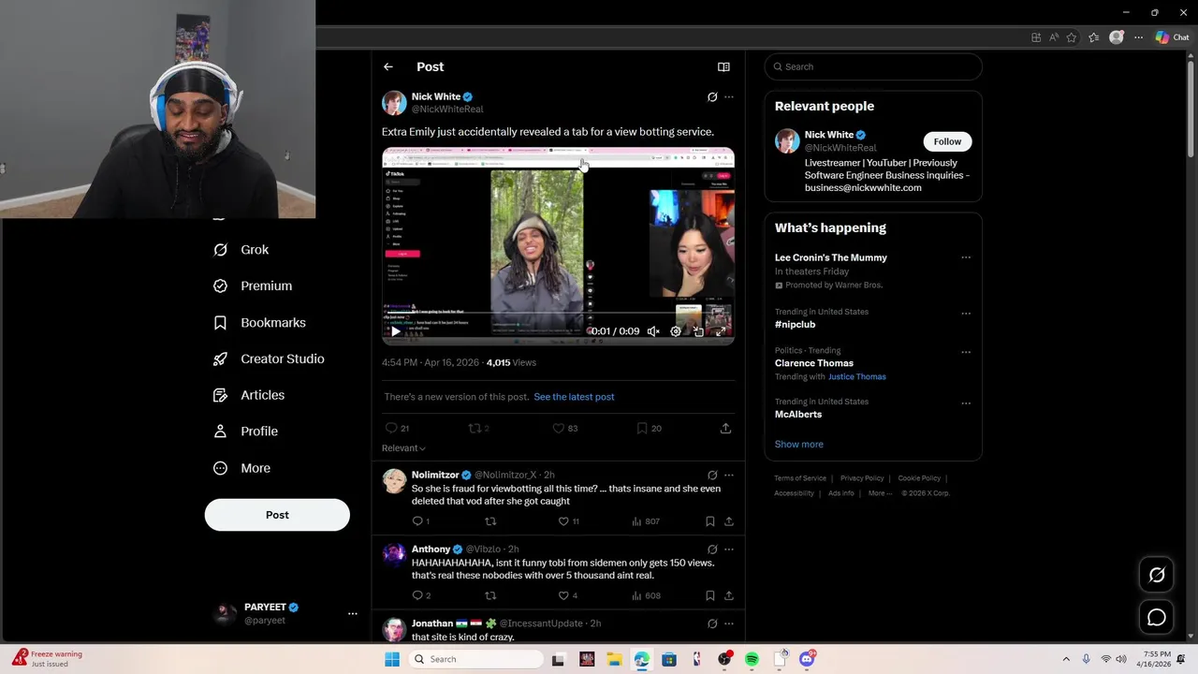
Task: Open options for Clarence Thomas trend
Action: pyautogui.click(x=966, y=353)
